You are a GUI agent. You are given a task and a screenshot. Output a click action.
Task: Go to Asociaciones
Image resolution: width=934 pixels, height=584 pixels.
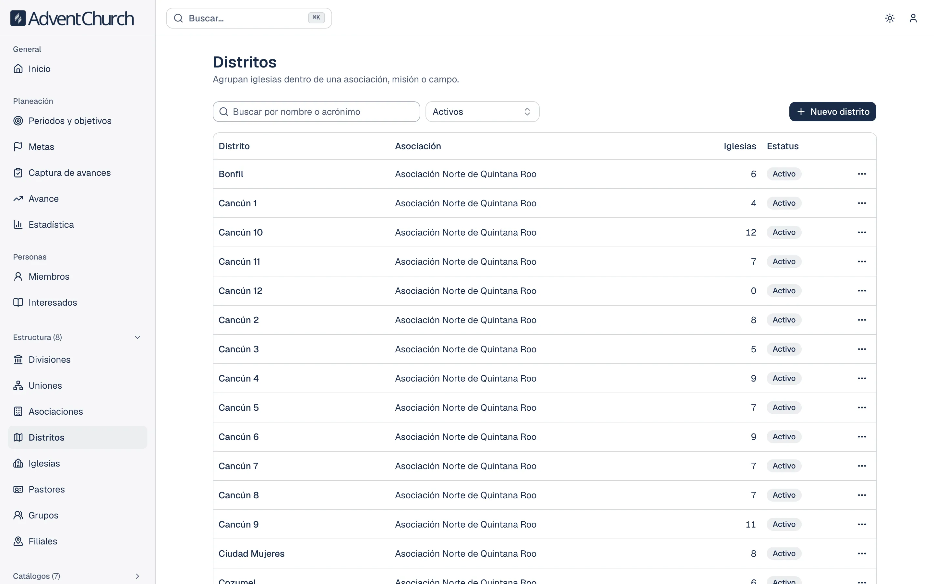[x=77, y=411]
